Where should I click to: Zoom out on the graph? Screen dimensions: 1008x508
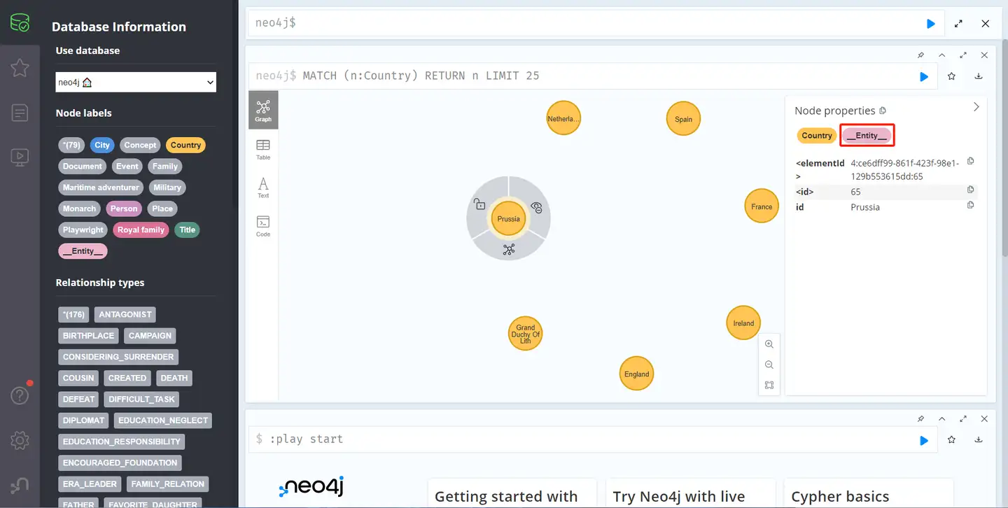point(769,365)
